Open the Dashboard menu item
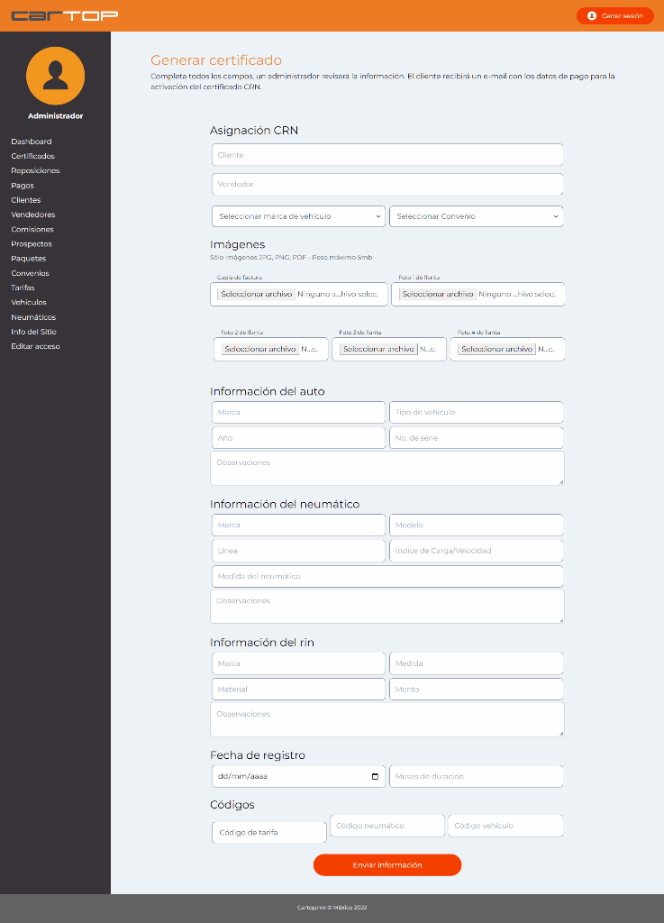Image resolution: width=664 pixels, height=923 pixels. click(32, 142)
